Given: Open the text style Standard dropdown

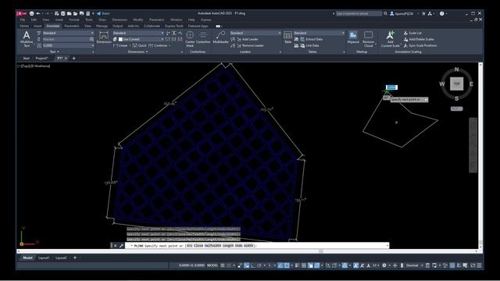Looking at the screenshot, I should coord(68,33).
